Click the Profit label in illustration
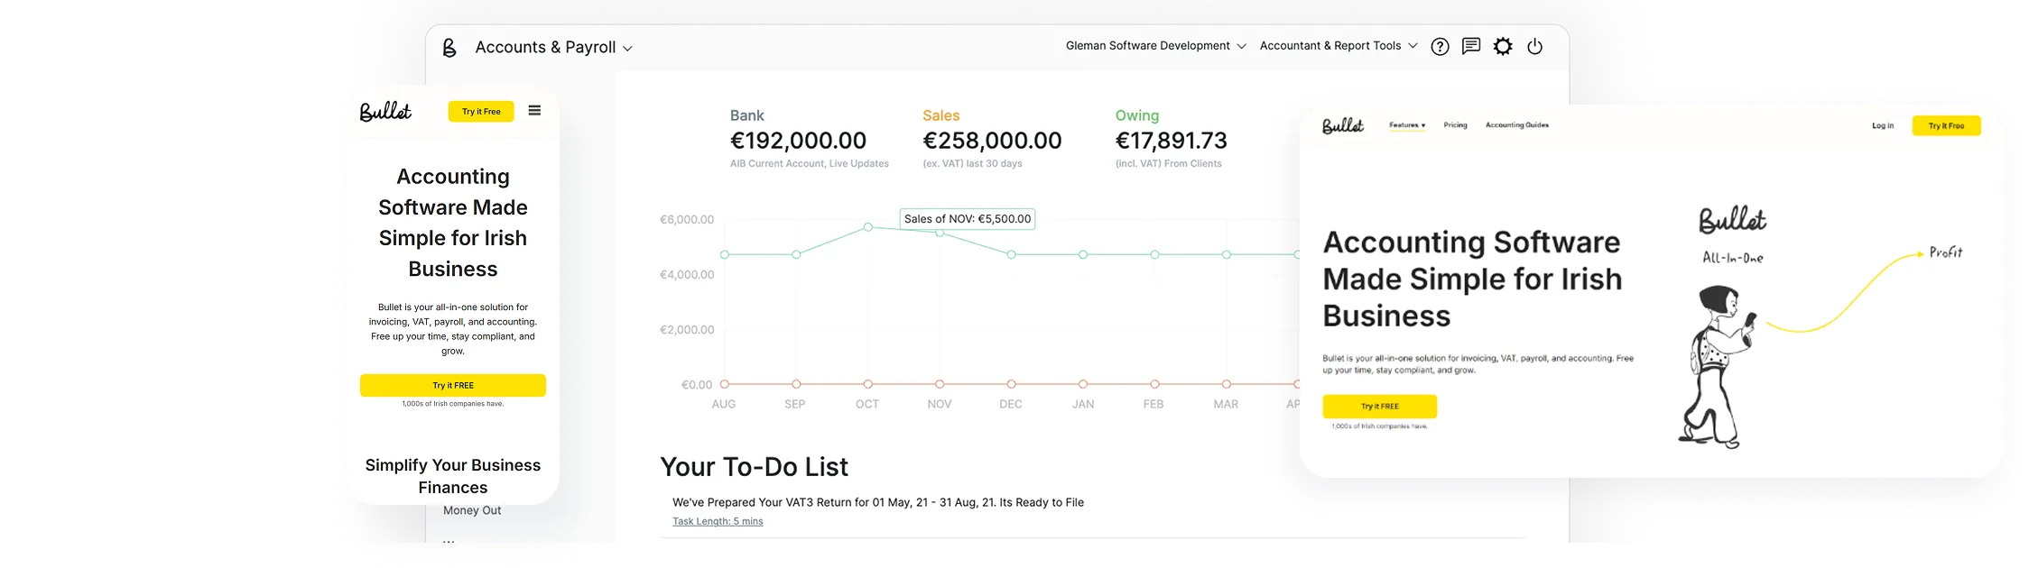The height and width of the screenshot is (568, 2029). point(1946,252)
